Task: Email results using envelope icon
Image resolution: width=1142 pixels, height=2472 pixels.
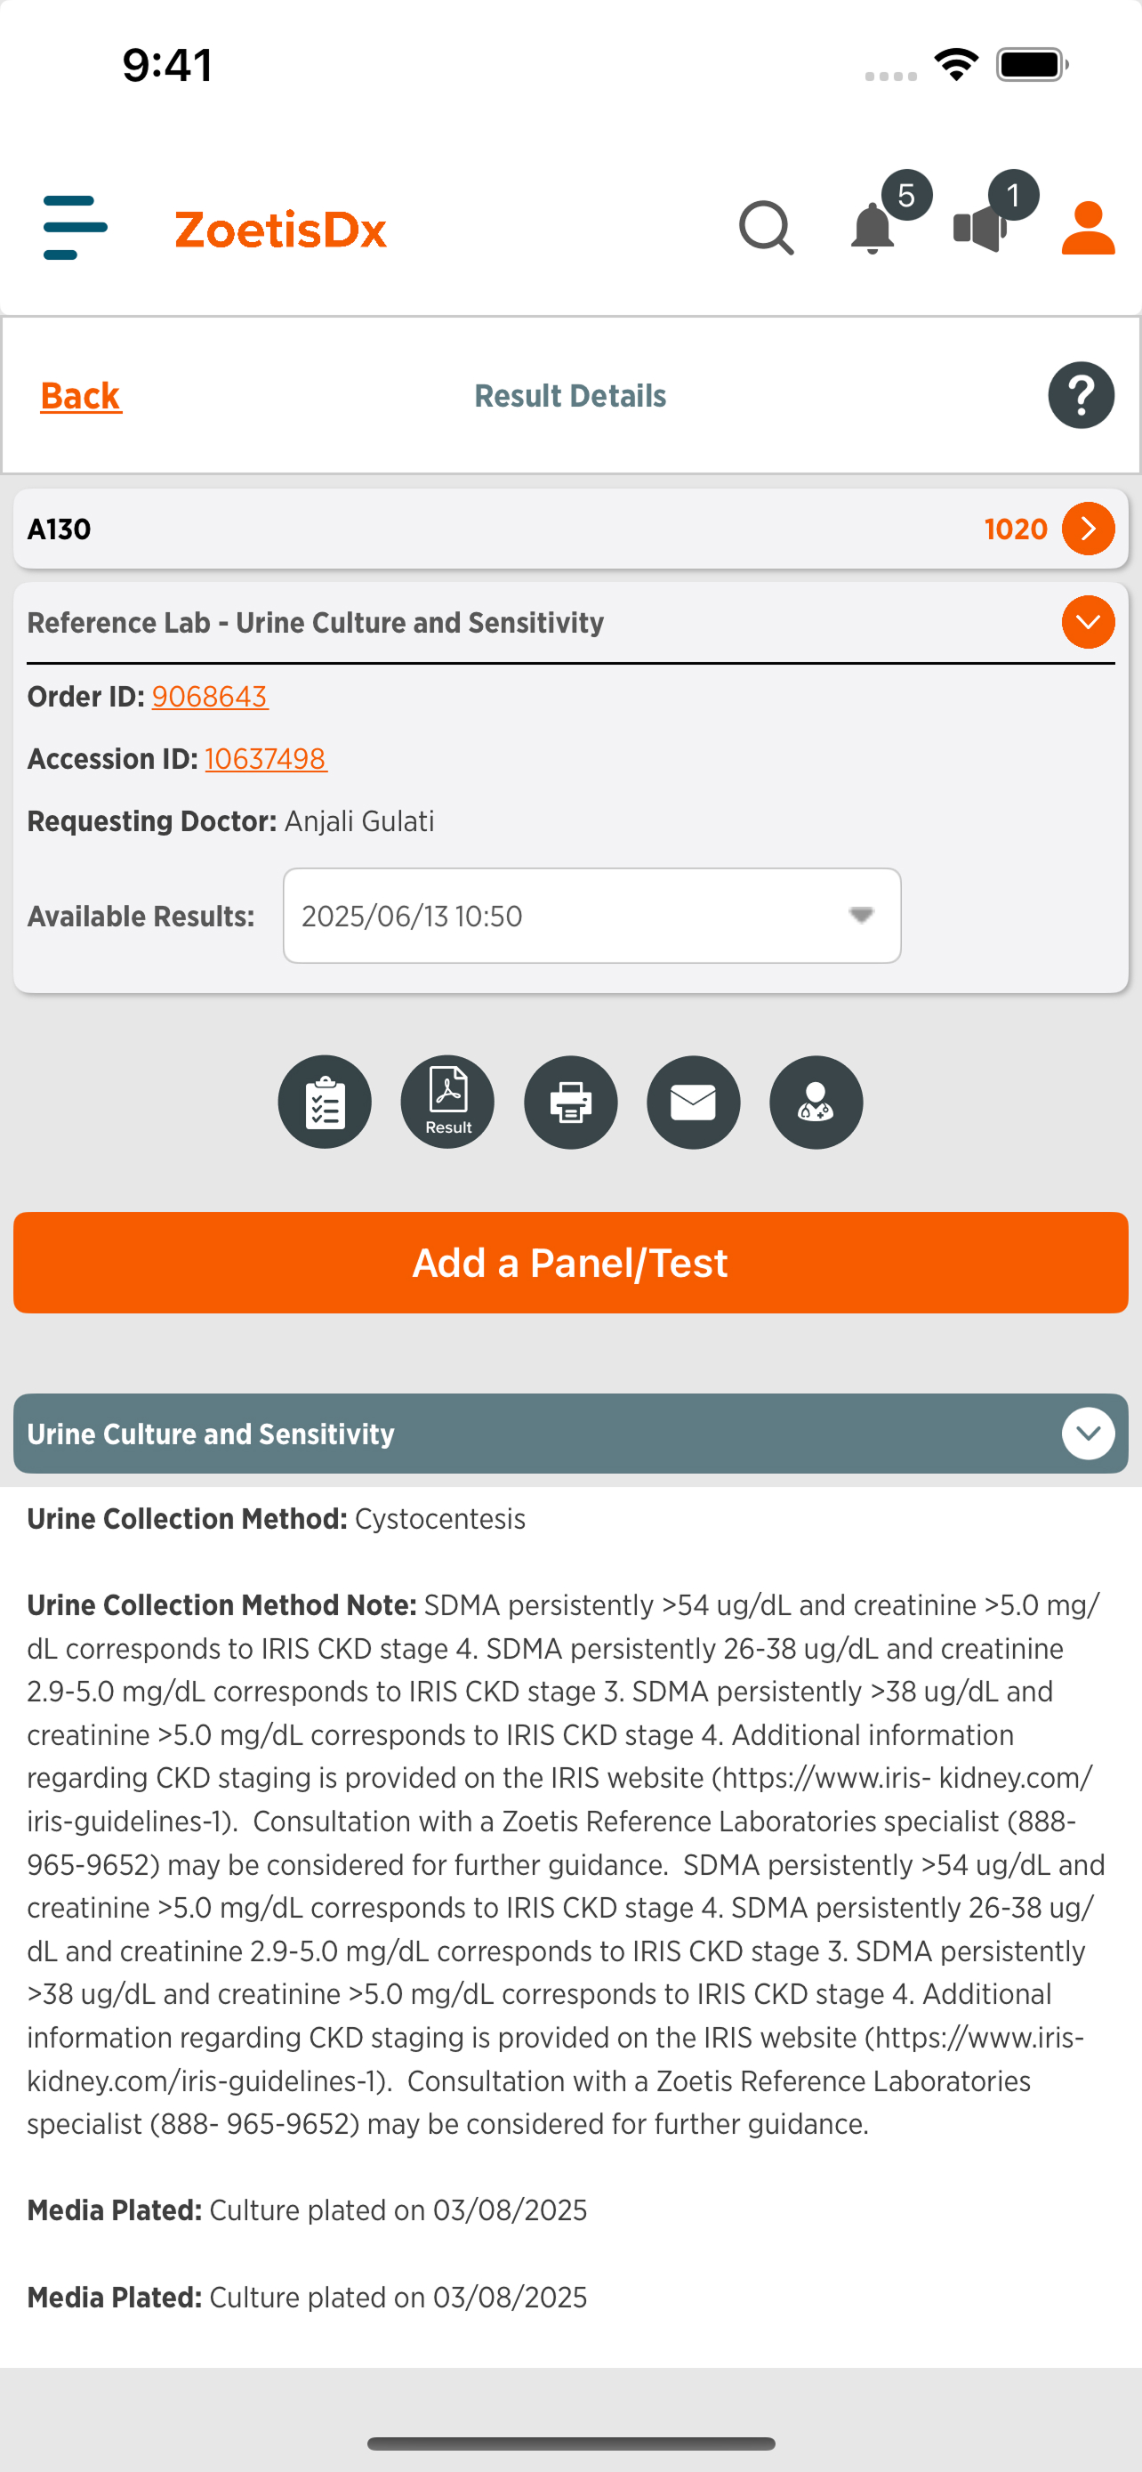Action: click(693, 1102)
